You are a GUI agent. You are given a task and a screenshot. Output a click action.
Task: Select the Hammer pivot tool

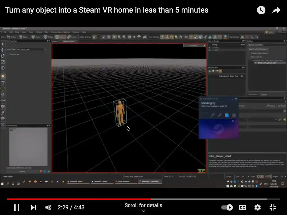click(x=3, y=68)
